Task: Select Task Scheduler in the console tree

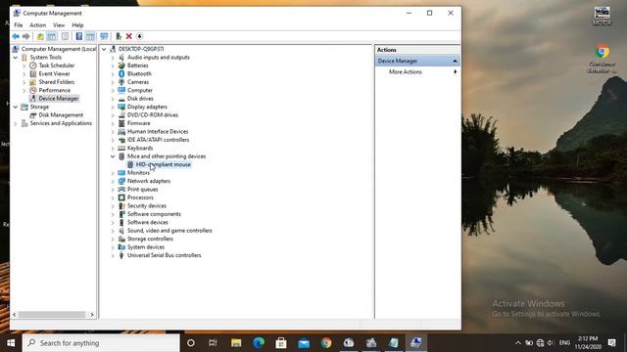Action: pyautogui.click(x=57, y=66)
